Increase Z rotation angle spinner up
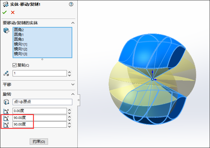210x148 pixels. click(x=69, y=123)
